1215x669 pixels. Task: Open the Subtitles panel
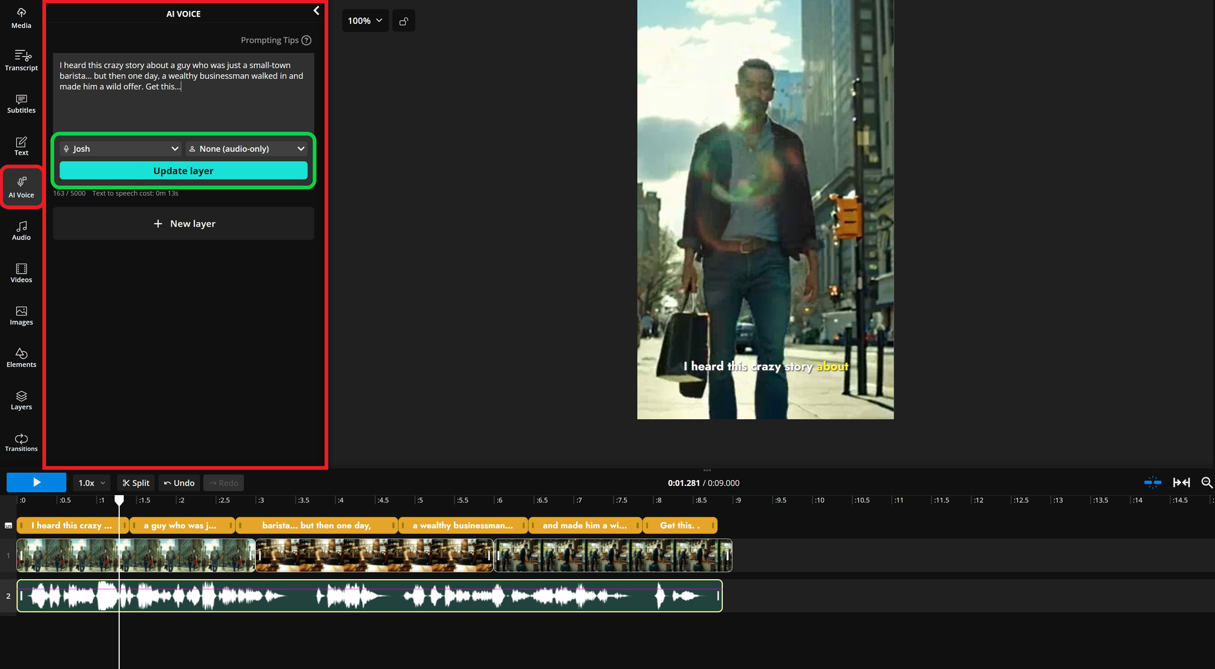point(21,103)
